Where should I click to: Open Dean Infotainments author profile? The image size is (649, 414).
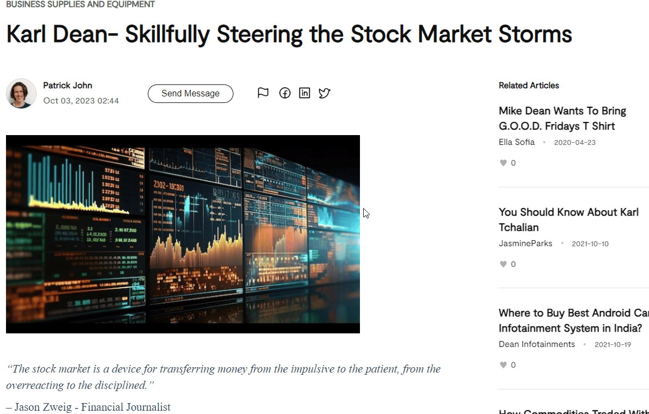click(x=537, y=344)
